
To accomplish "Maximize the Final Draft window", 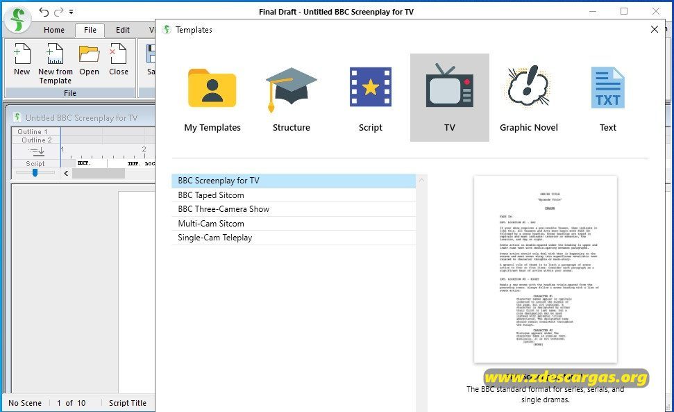I will [624, 12].
